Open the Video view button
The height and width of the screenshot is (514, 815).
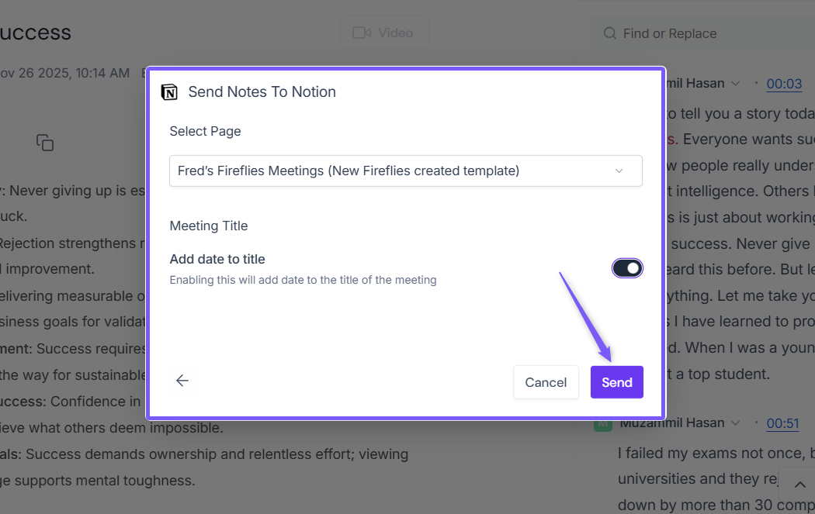[384, 33]
